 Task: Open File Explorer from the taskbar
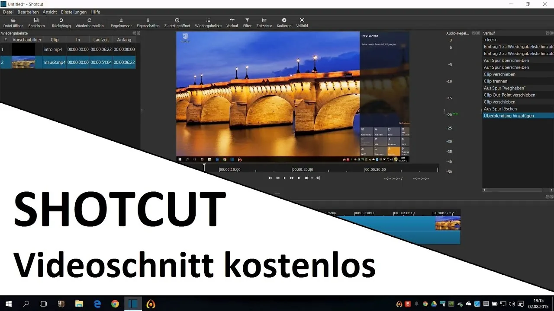[x=79, y=304]
